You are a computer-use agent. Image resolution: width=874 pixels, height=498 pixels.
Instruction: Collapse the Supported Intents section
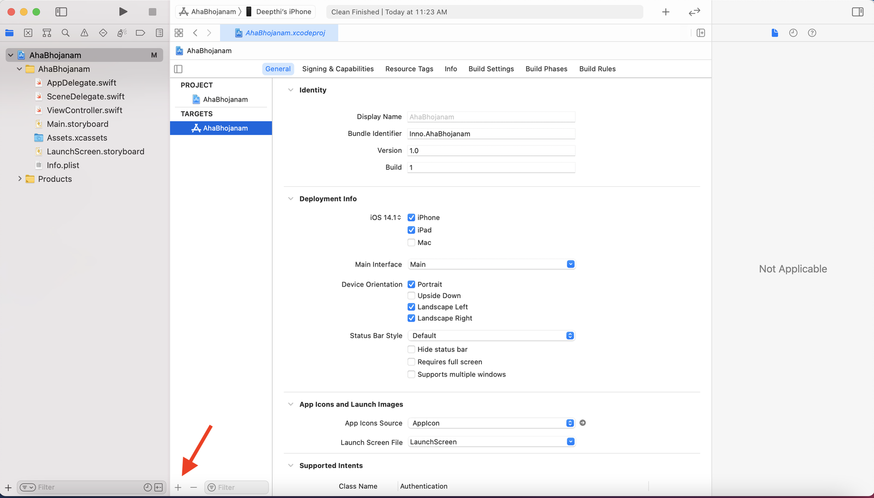coord(291,466)
